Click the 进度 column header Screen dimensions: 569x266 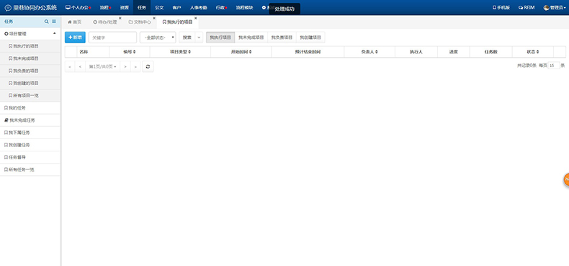[x=454, y=52]
